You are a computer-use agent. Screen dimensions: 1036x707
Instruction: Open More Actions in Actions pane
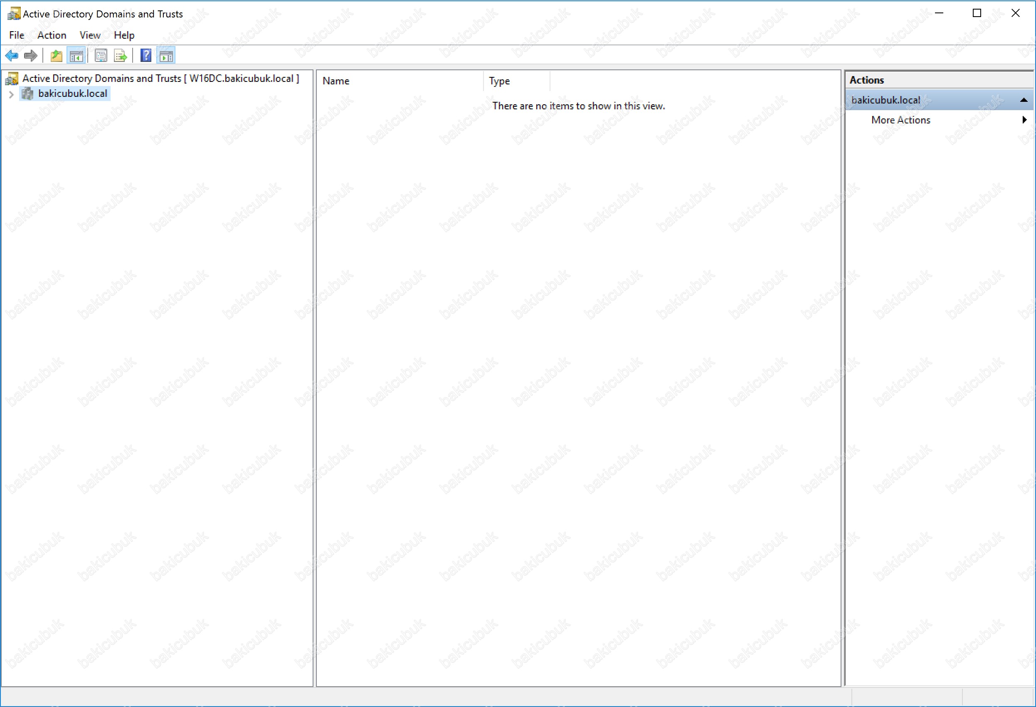pos(900,120)
